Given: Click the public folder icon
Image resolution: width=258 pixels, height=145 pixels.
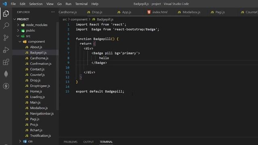Looking at the screenshot, I should [x=23, y=31].
